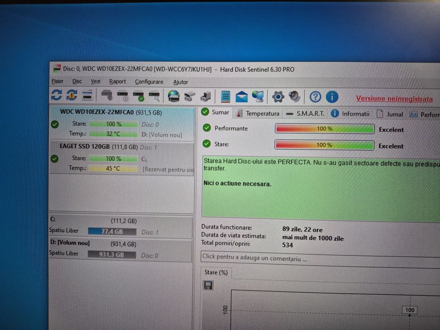Click 'Excelent' beside the Performante bar

[x=391, y=130]
